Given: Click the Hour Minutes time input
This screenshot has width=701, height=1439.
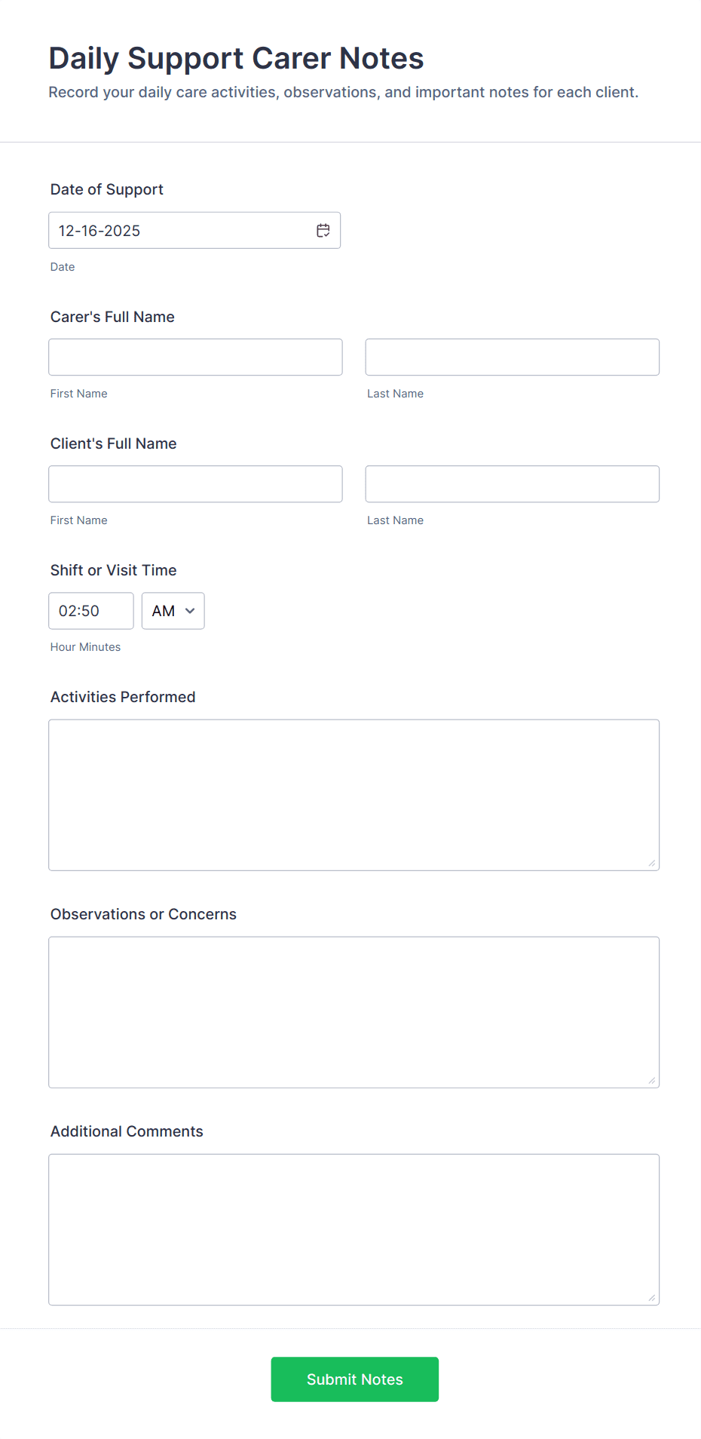Looking at the screenshot, I should (90, 611).
